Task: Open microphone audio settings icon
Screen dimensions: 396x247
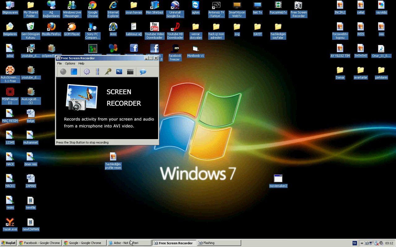Action: pos(108,72)
